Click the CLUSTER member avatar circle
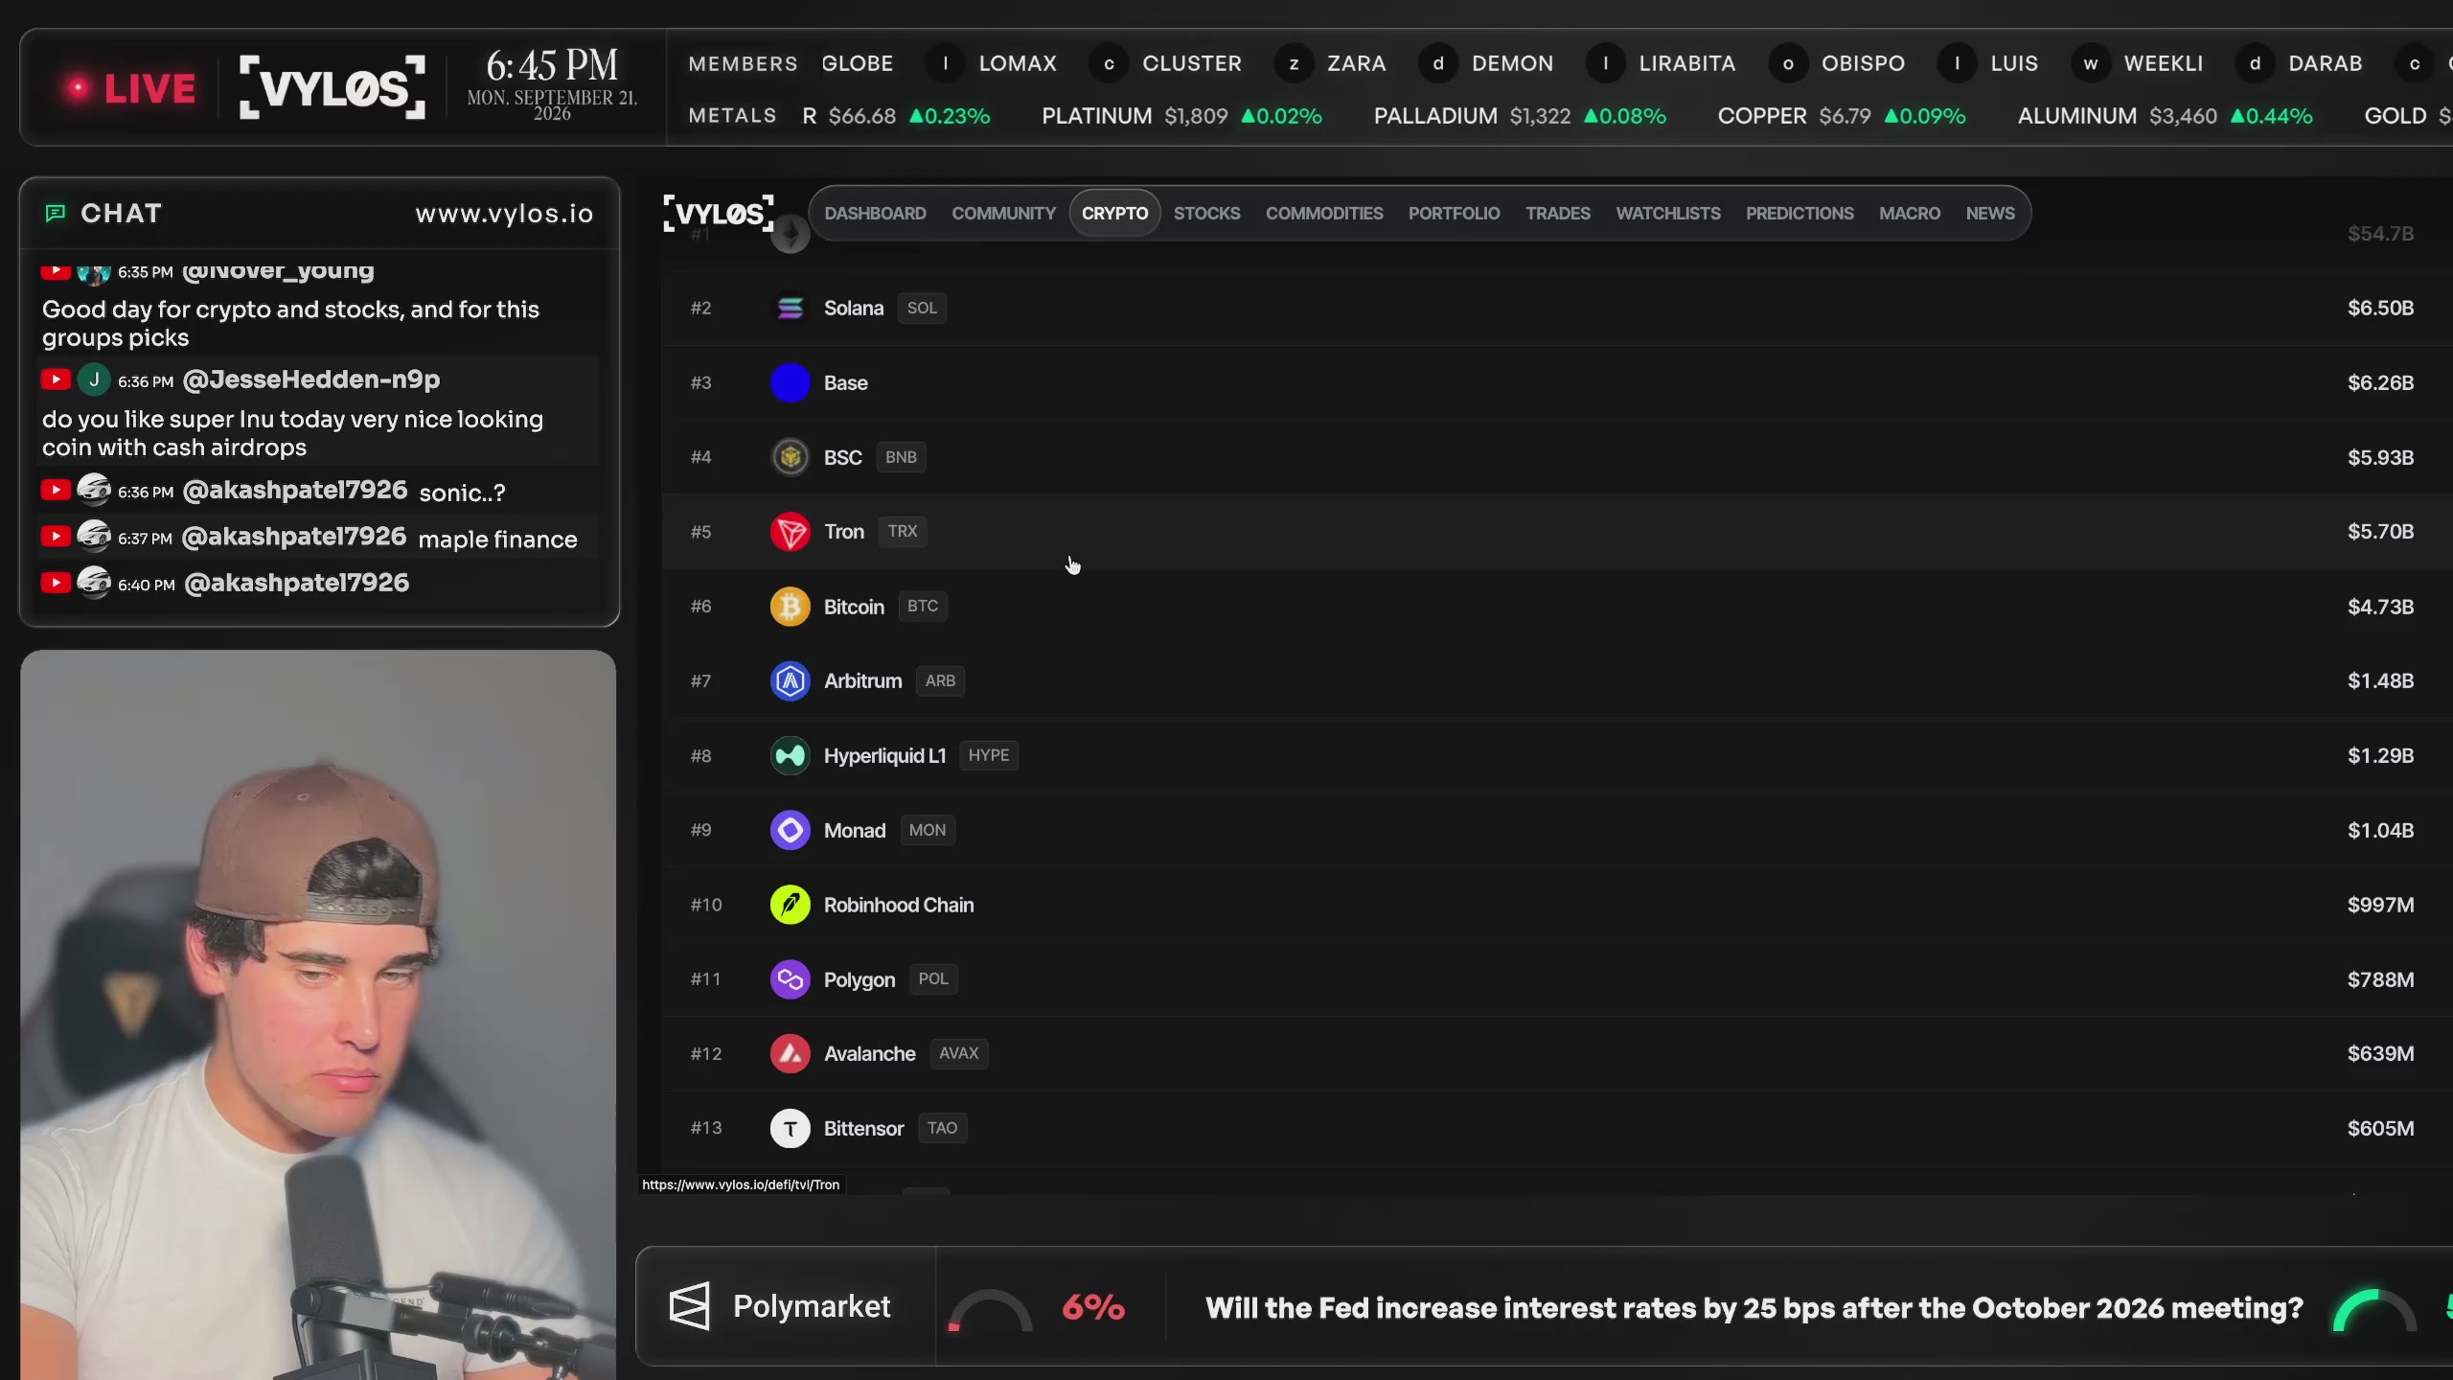This screenshot has width=2453, height=1380. tap(1109, 63)
